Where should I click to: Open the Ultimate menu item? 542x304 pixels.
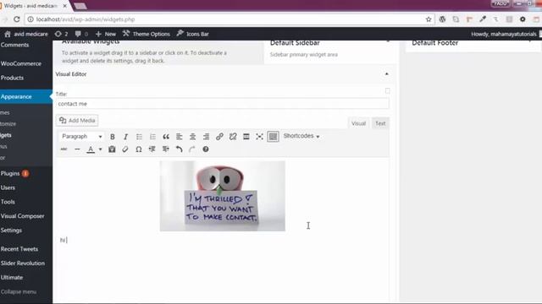coord(12,278)
